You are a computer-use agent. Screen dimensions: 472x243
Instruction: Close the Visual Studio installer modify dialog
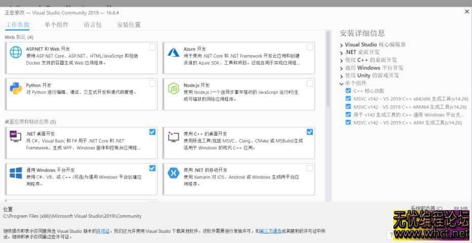coord(466,12)
